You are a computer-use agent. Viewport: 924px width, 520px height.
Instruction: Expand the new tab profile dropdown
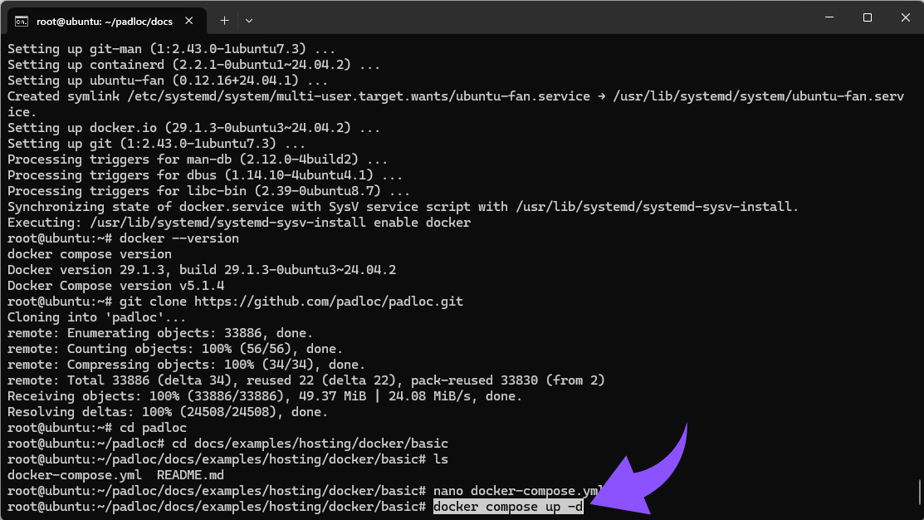click(249, 21)
